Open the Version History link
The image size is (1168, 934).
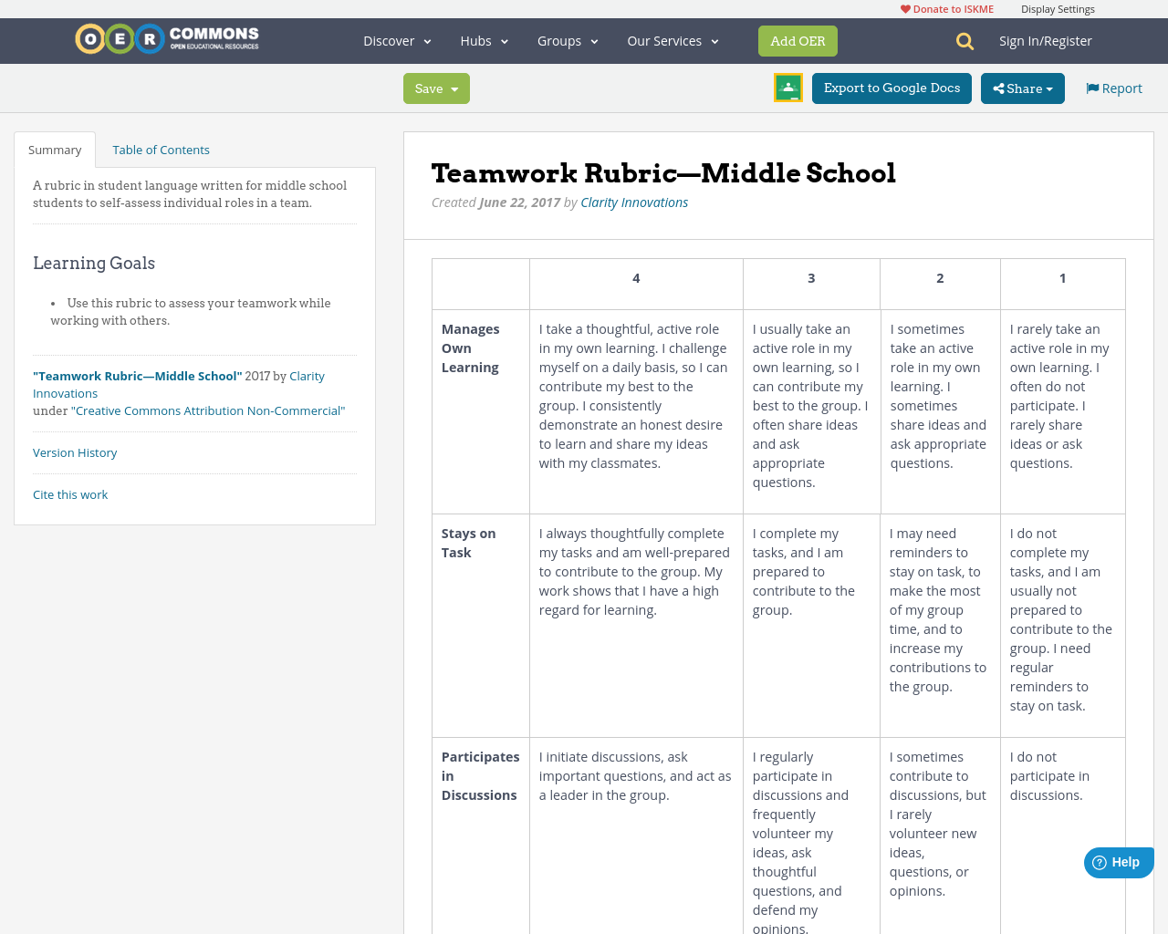(x=75, y=452)
